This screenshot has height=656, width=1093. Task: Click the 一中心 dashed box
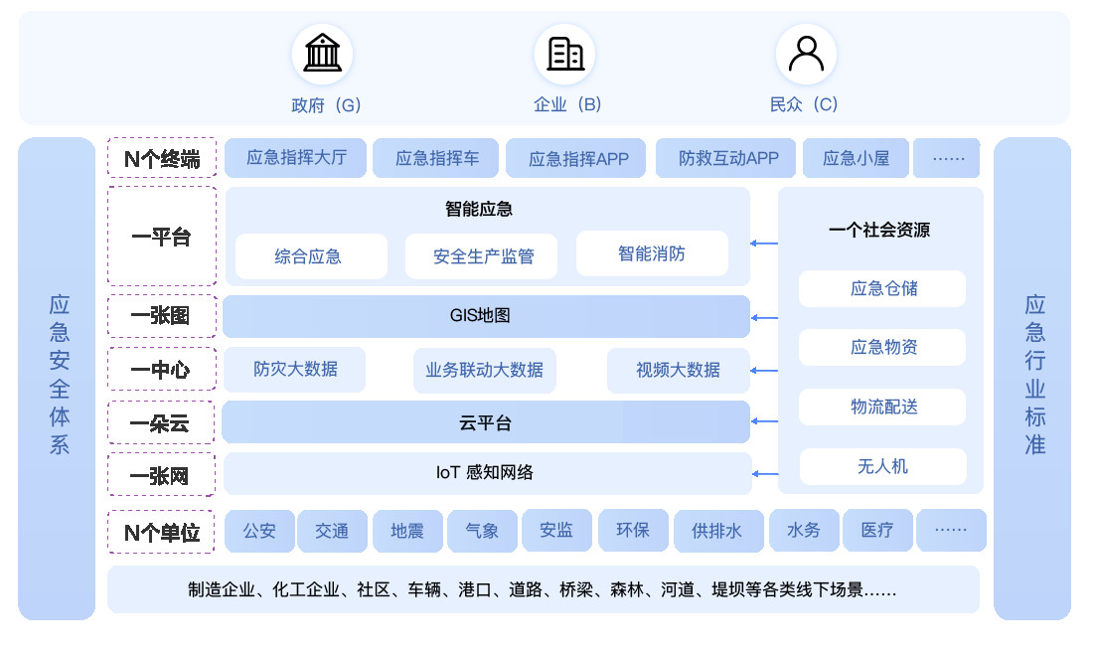(x=162, y=370)
